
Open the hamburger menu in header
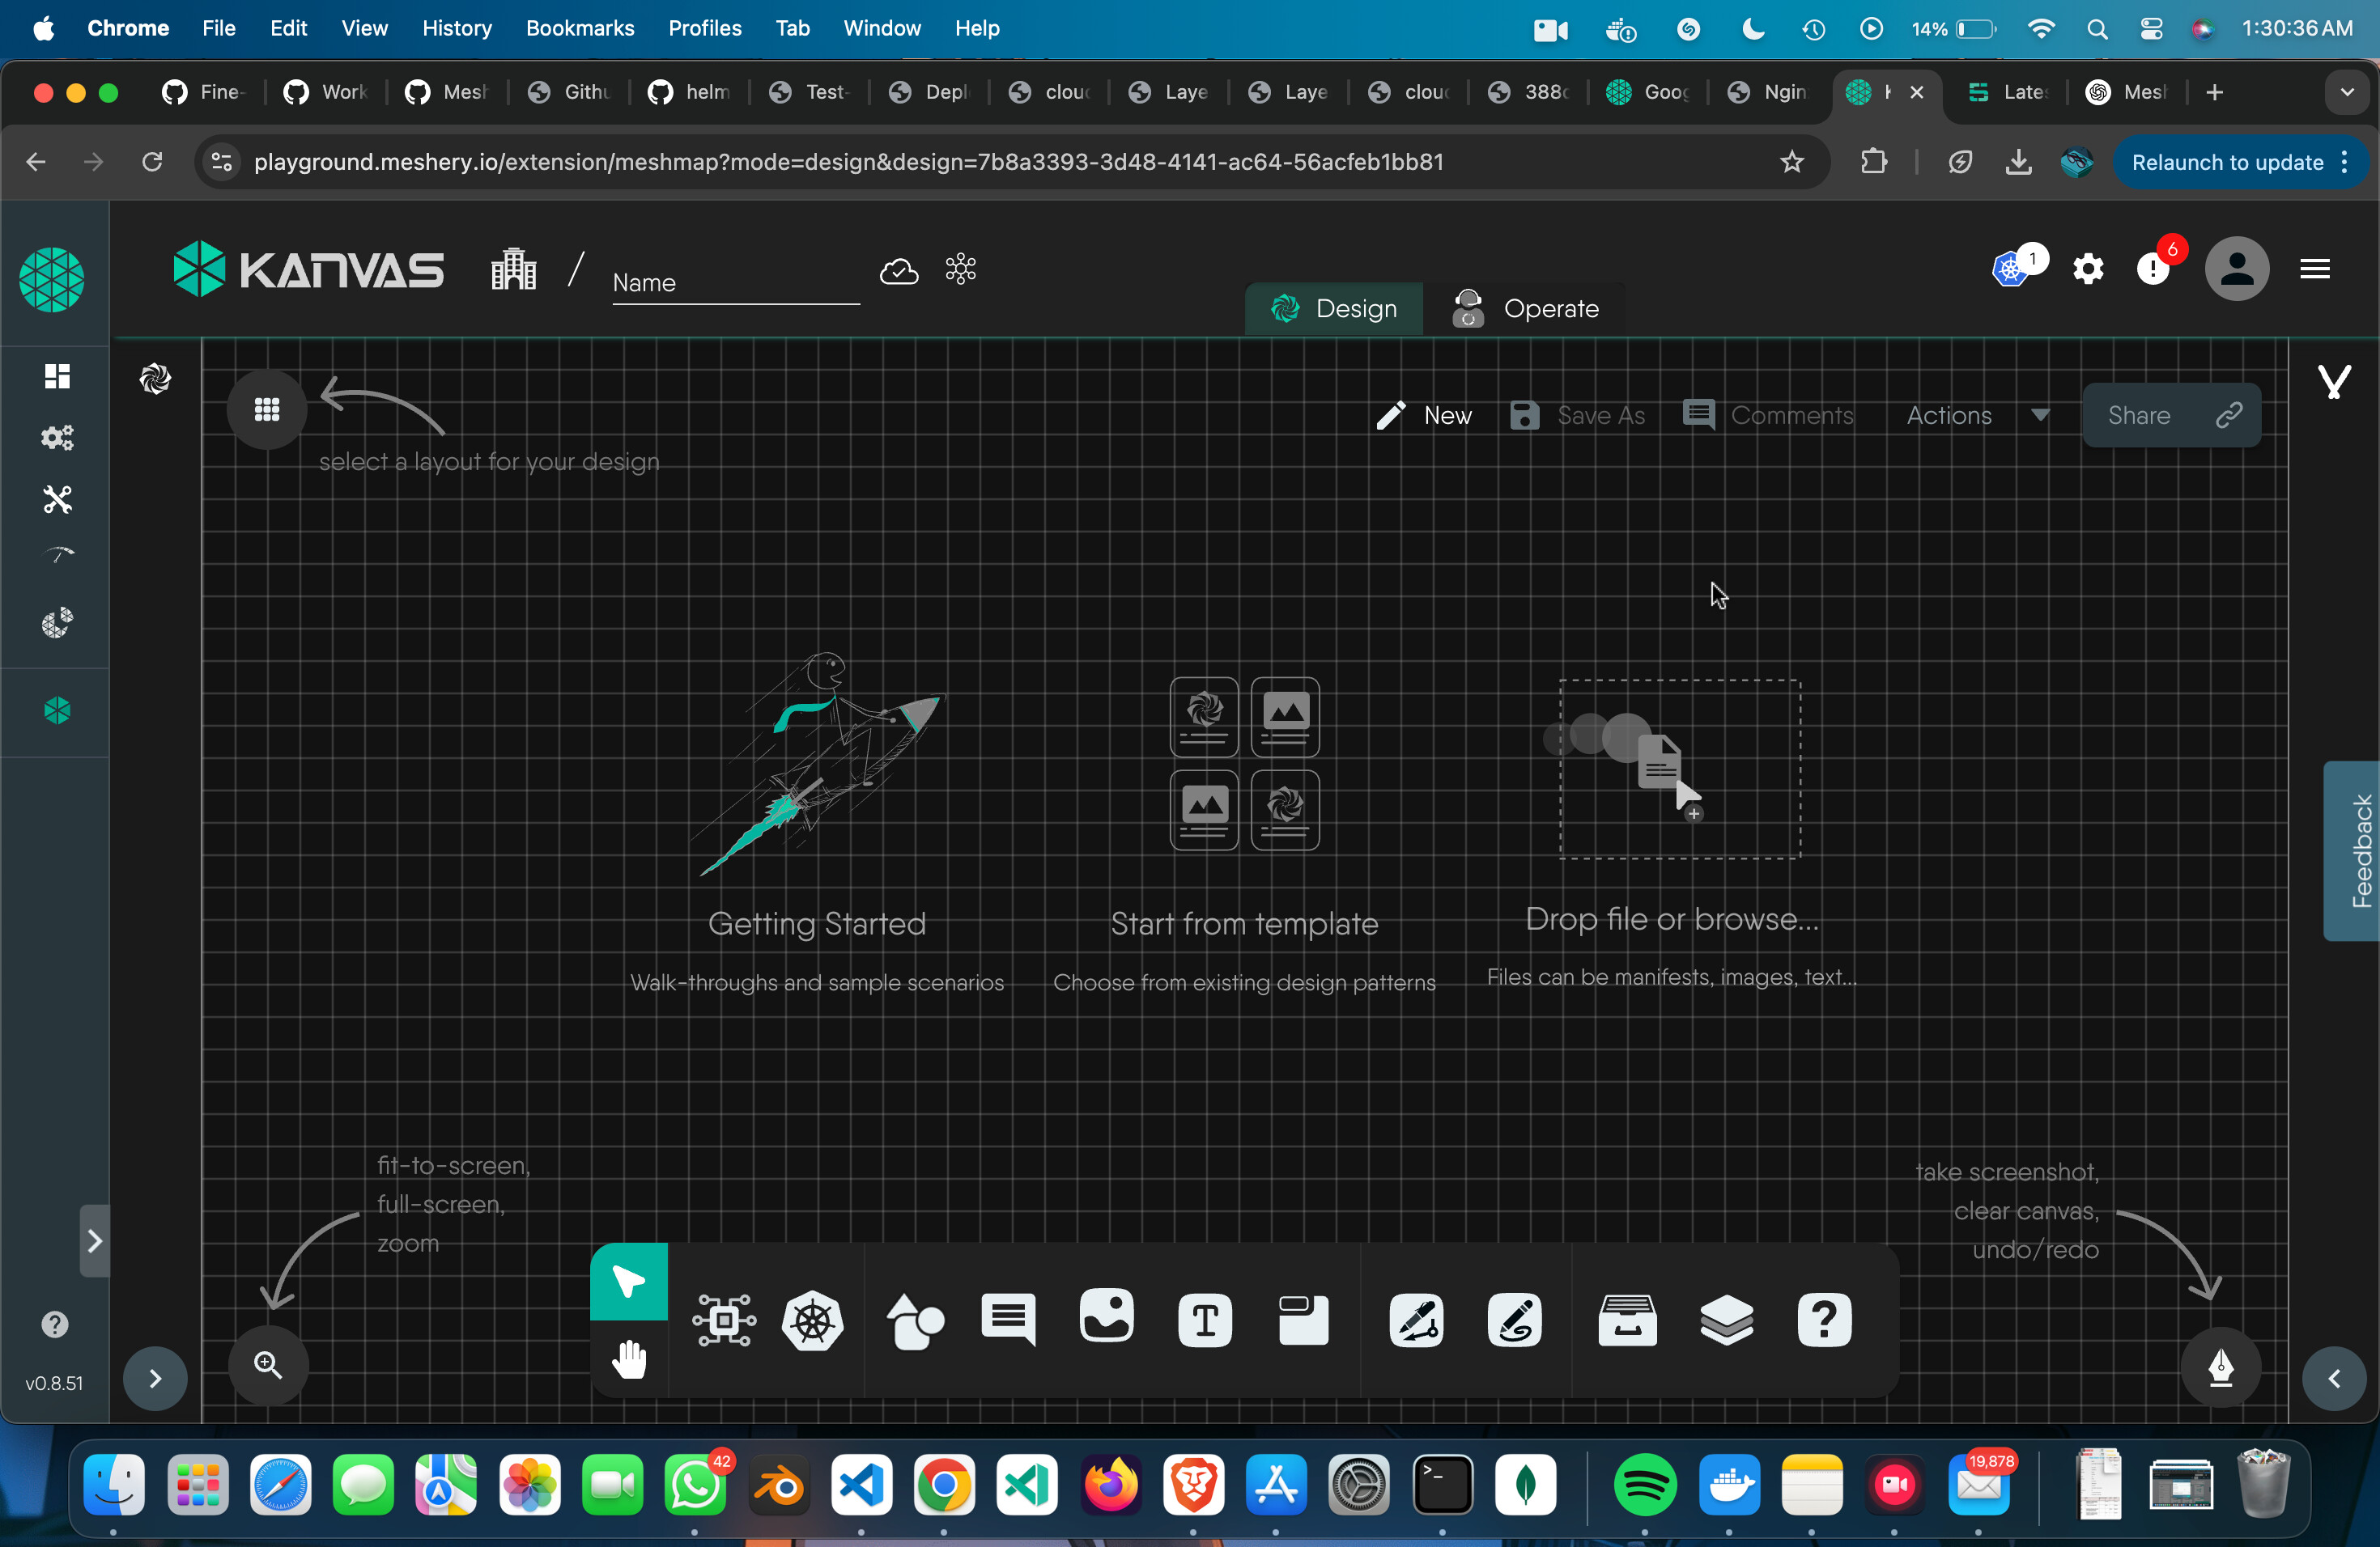point(2315,269)
